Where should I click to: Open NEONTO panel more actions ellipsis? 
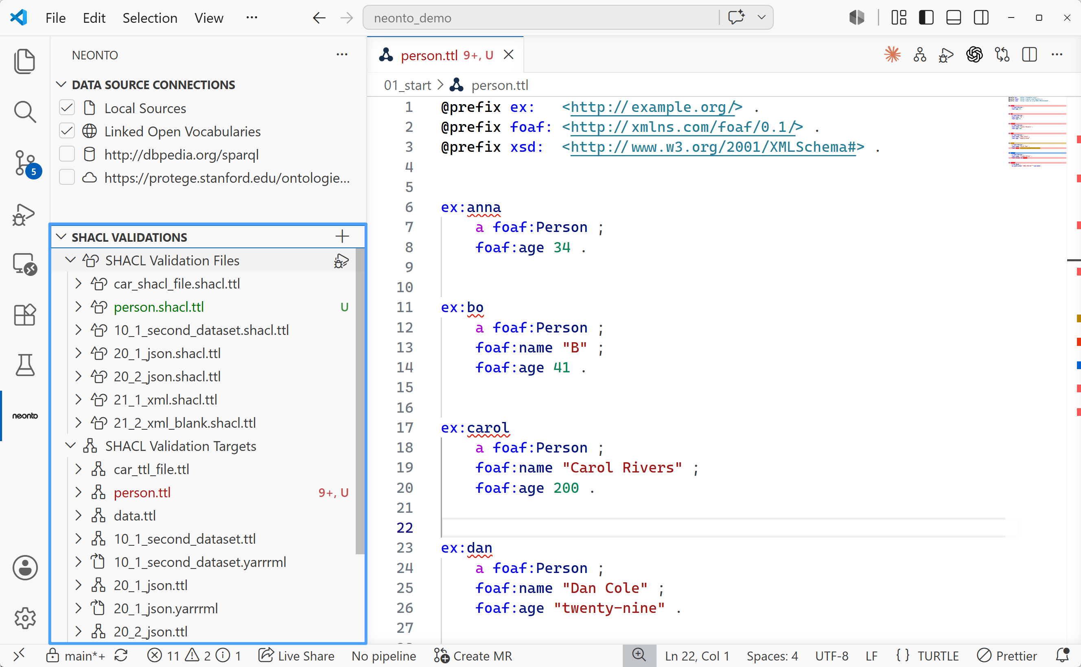pyautogui.click(x=342, y=55)
